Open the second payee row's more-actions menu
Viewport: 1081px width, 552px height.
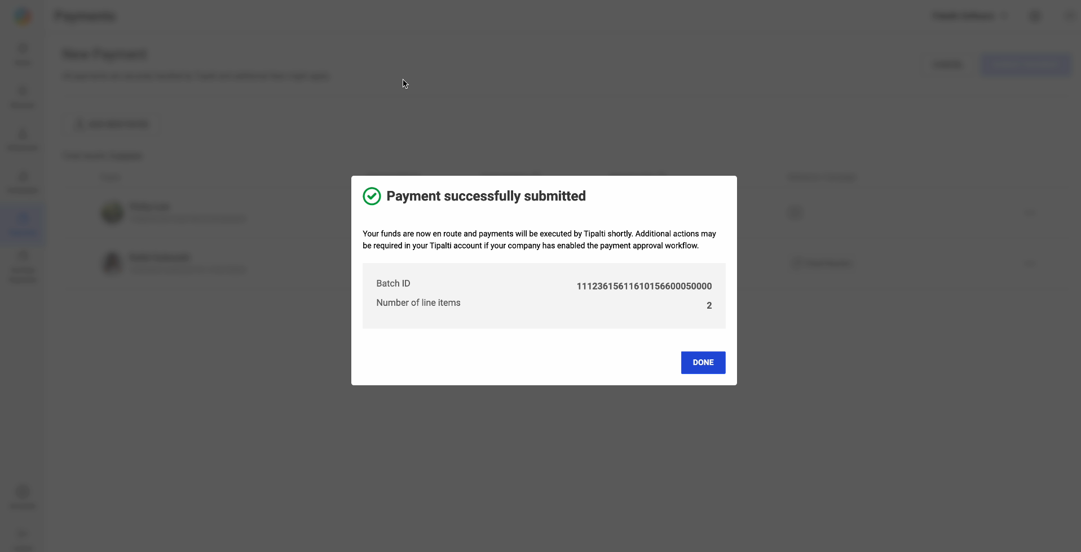pos(1030,263)
